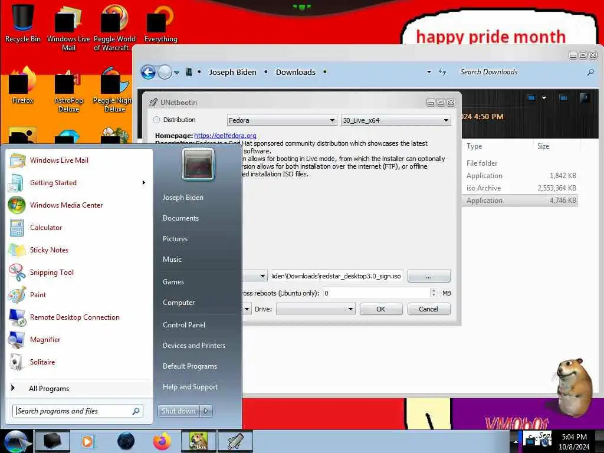Select the Distribution radio button

pyautogui.click(x=156, y=120)
